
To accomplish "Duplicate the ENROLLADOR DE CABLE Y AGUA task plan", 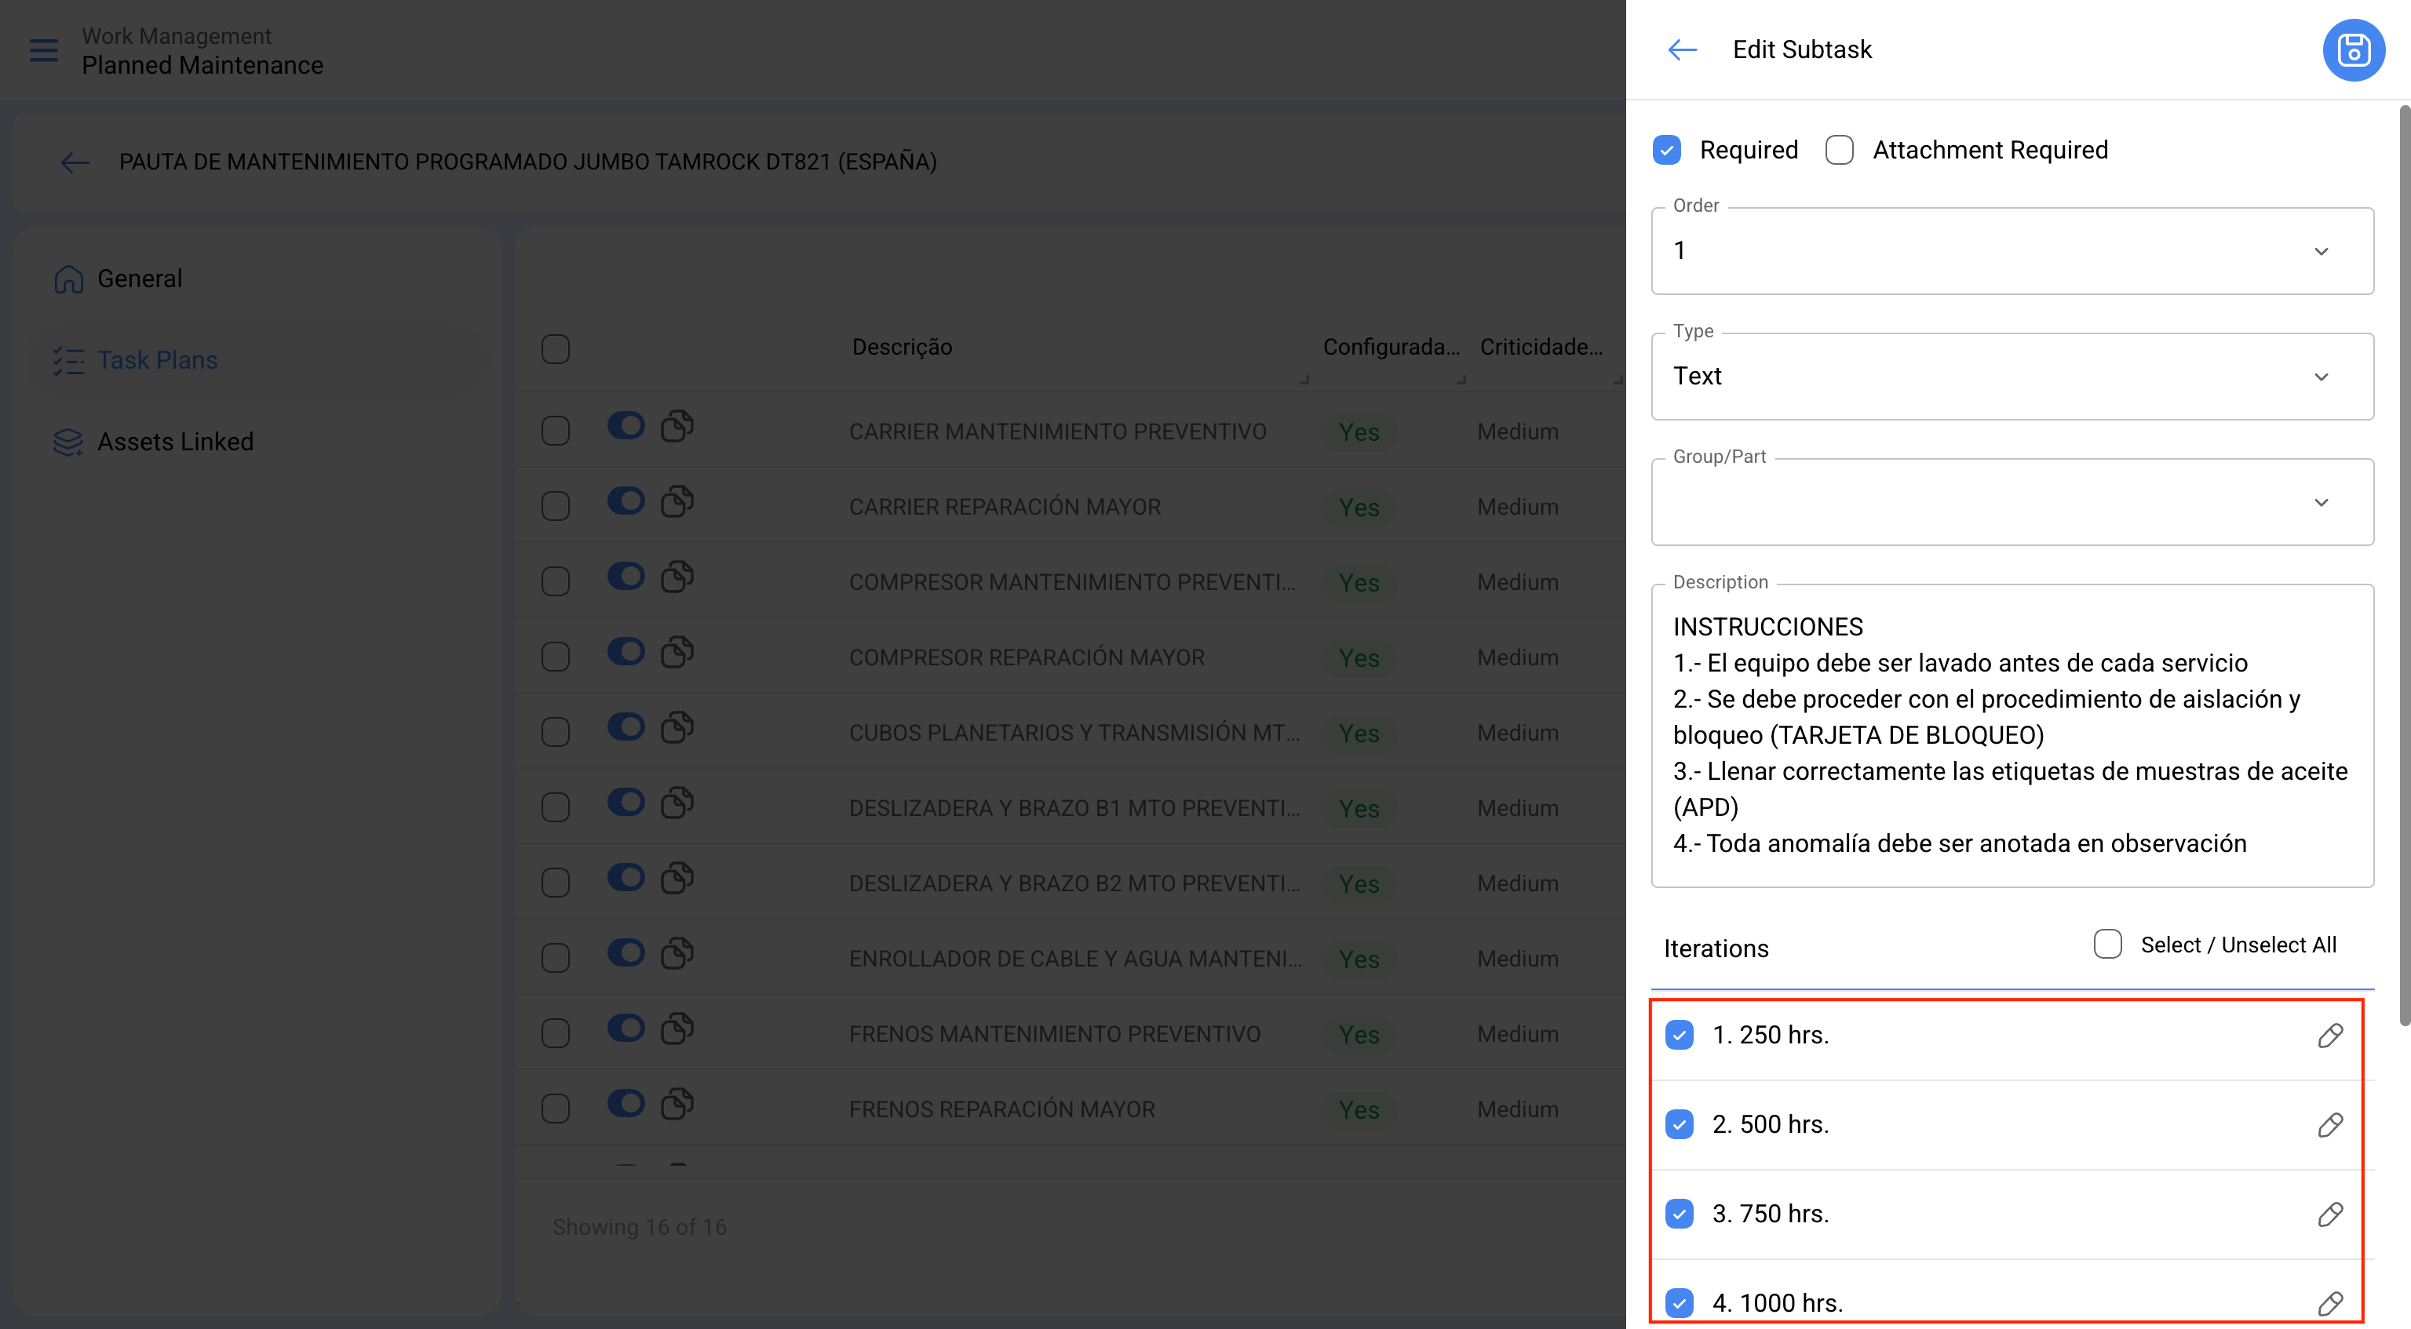I will click(677, 952).
